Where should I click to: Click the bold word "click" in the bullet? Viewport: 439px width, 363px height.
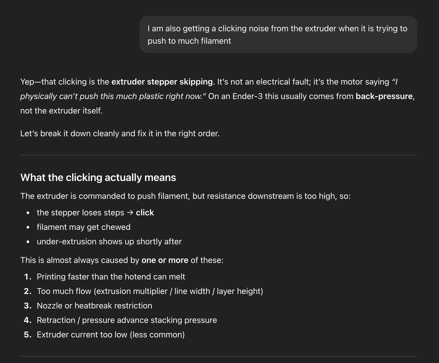point(145,213)
